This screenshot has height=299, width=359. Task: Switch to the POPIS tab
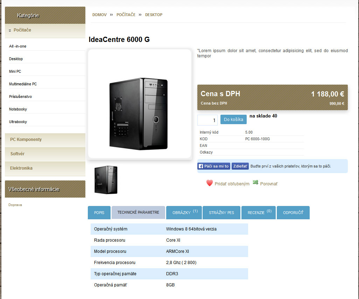[99, 213]
